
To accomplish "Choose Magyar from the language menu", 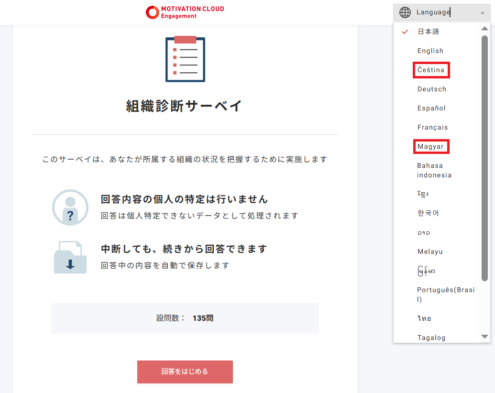I will [x=431, y=146].
